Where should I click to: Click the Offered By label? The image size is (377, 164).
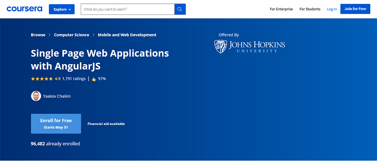point(228,35)
